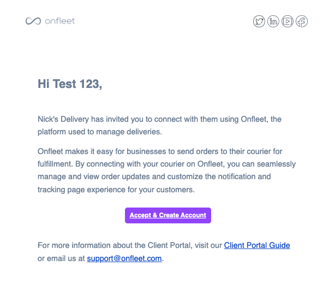Viewport: 335px width, 284px height.
Task: Click the "or email us at" text
Action: click(61, 258)
